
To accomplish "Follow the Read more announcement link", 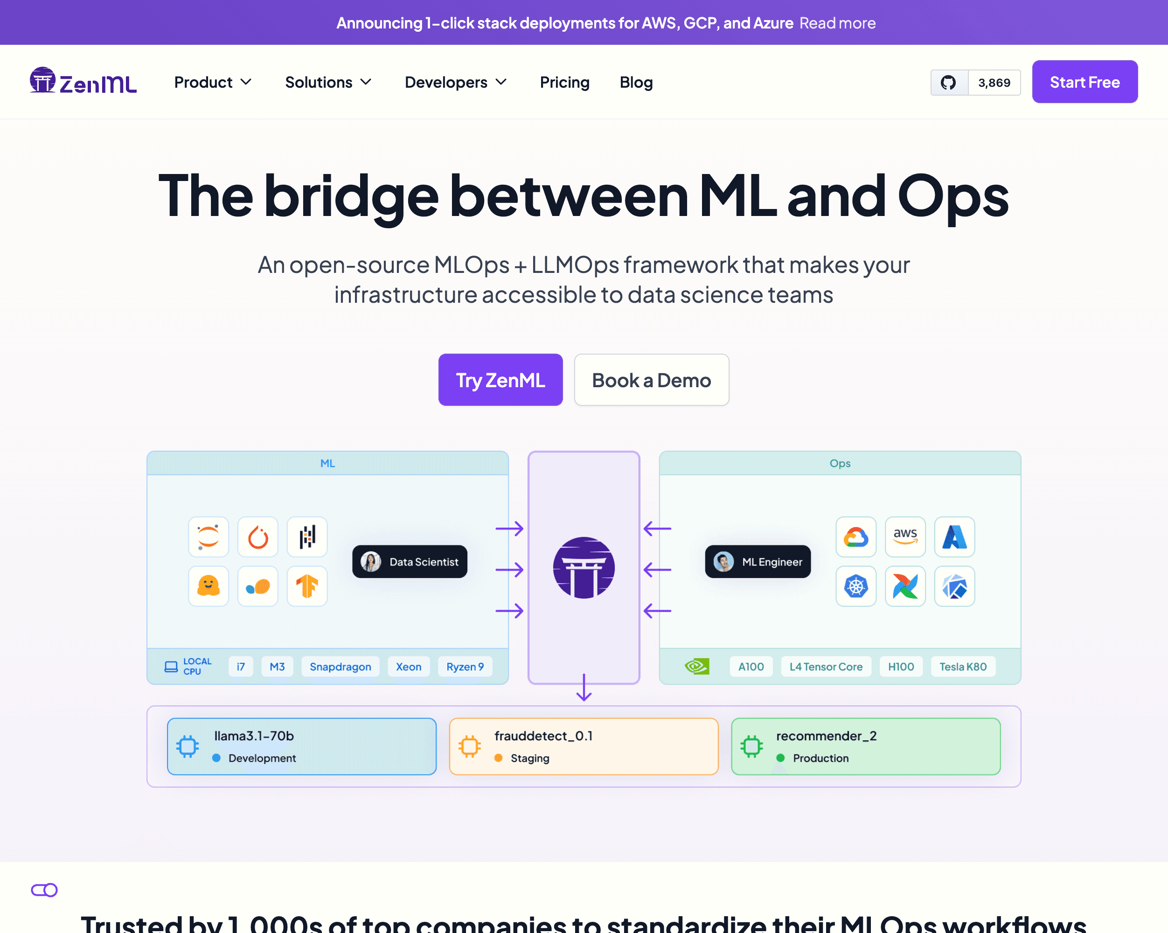I will [x=838, y=23].
